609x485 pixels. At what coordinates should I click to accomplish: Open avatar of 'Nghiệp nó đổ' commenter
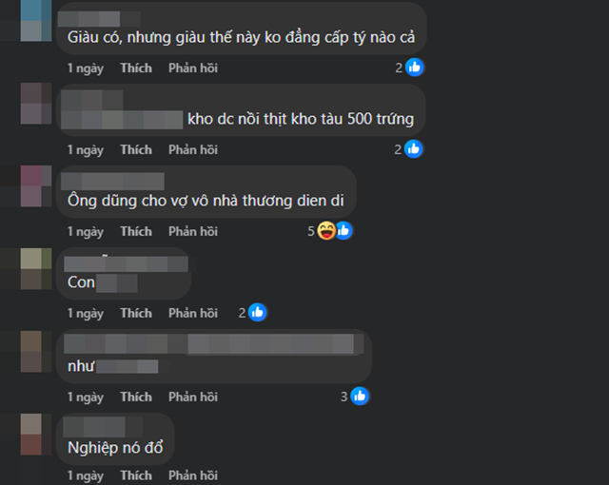(x=36, y=435)
